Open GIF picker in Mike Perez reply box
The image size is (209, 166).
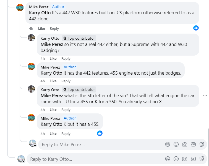(x=193, y=145)
